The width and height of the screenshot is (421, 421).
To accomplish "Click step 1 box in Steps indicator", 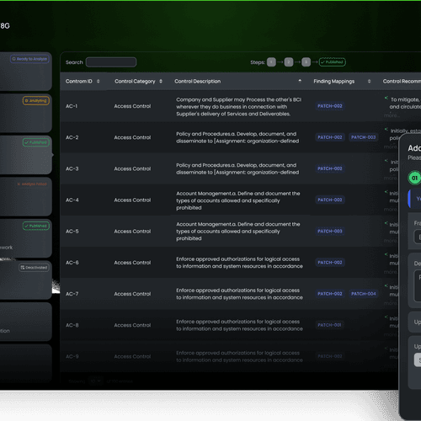I will pyautogui.click(x=271, y=62).
